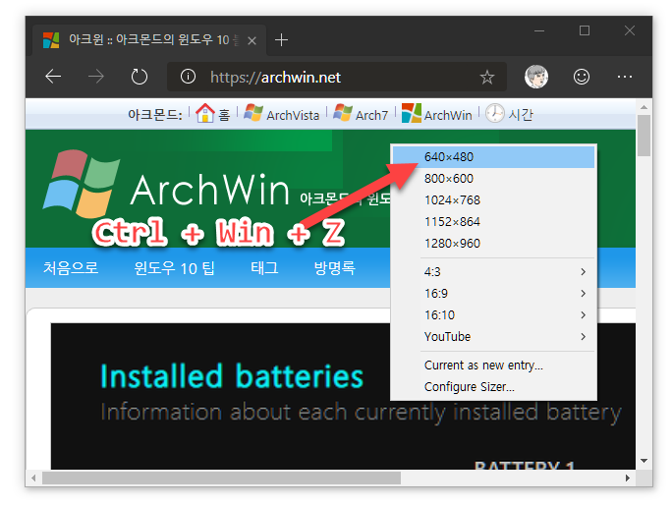Image resolution: width=672 pixels, height=507 pixels.
Task: Click the Arch7 Windows flag icon
Action: click(343, 113)
